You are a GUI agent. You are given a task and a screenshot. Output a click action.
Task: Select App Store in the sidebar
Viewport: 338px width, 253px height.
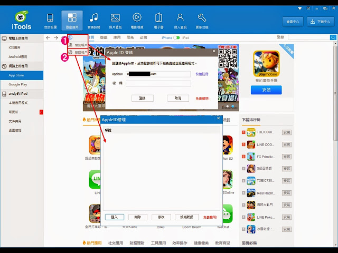pos(22,75)
